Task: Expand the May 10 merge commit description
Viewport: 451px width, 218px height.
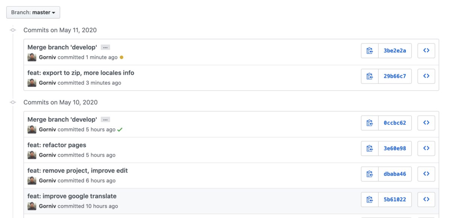Action: tap(105, 120)
